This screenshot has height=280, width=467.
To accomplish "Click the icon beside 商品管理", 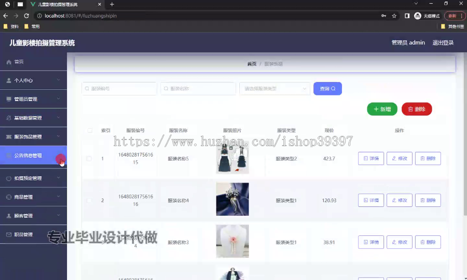I will click(9, 197).
